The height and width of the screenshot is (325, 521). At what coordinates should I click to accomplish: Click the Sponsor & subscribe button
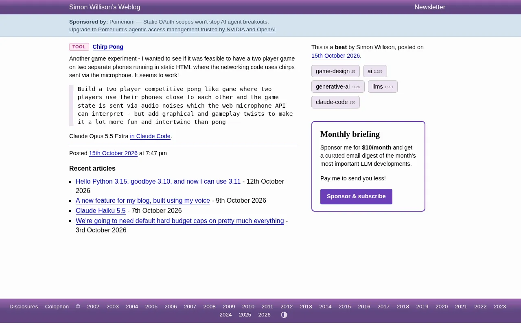pyautogui.click(x=356, y=197)
